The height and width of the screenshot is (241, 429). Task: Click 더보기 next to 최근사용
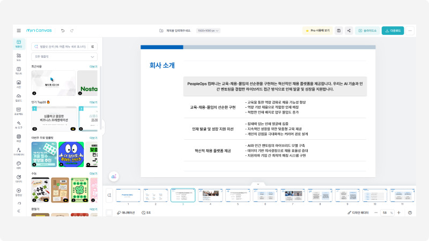(93, 66)
